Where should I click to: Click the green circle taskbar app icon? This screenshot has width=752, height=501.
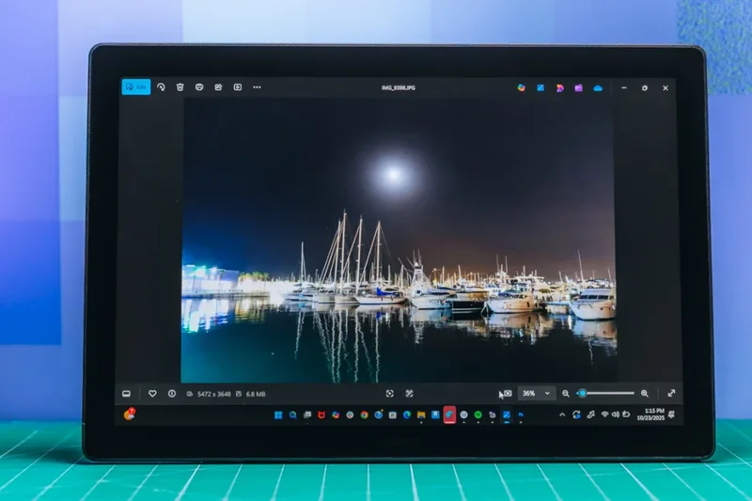point(478,415)
